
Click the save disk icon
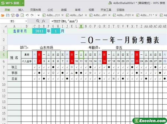(8, 15)
